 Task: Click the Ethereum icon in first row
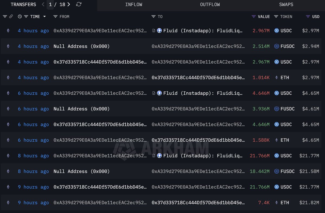(8, 31)
